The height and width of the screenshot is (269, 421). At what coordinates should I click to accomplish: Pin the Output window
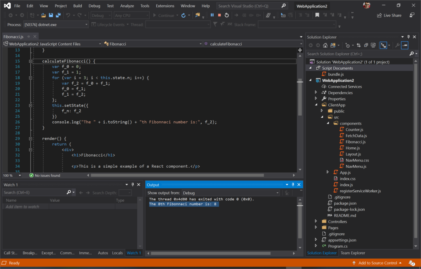(x=293, y=185)
